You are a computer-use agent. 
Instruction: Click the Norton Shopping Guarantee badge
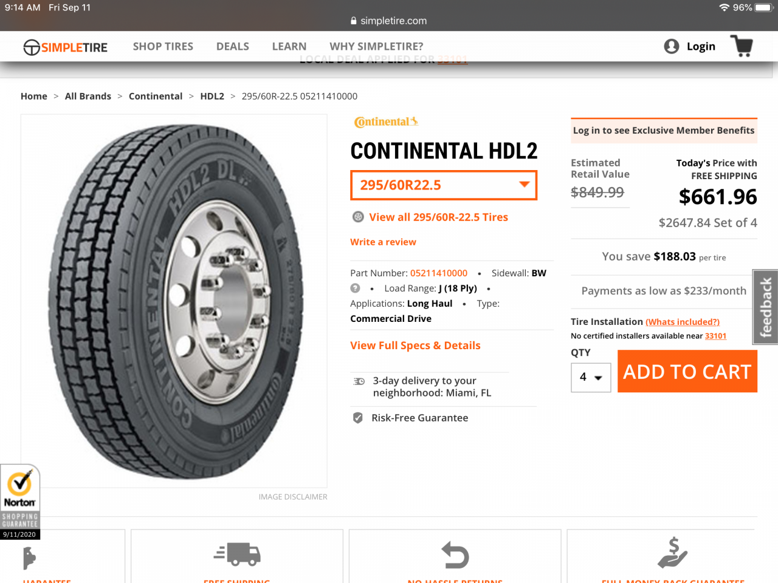coord(20,501)
